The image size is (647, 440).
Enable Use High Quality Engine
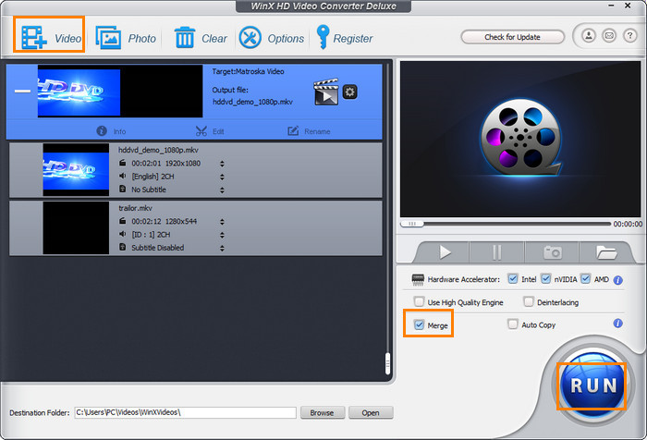point(419,301)
